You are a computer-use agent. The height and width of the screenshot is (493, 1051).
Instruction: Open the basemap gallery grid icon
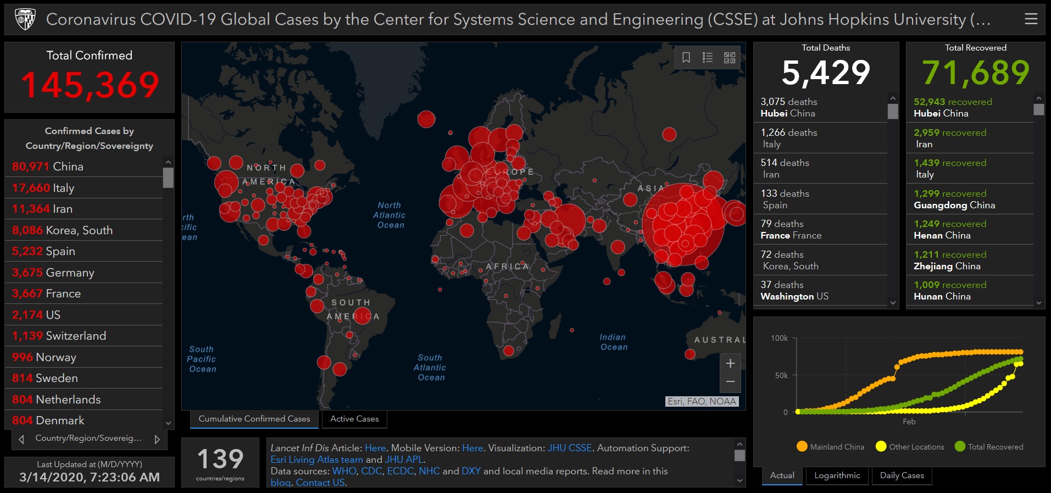tap(730, 57)
